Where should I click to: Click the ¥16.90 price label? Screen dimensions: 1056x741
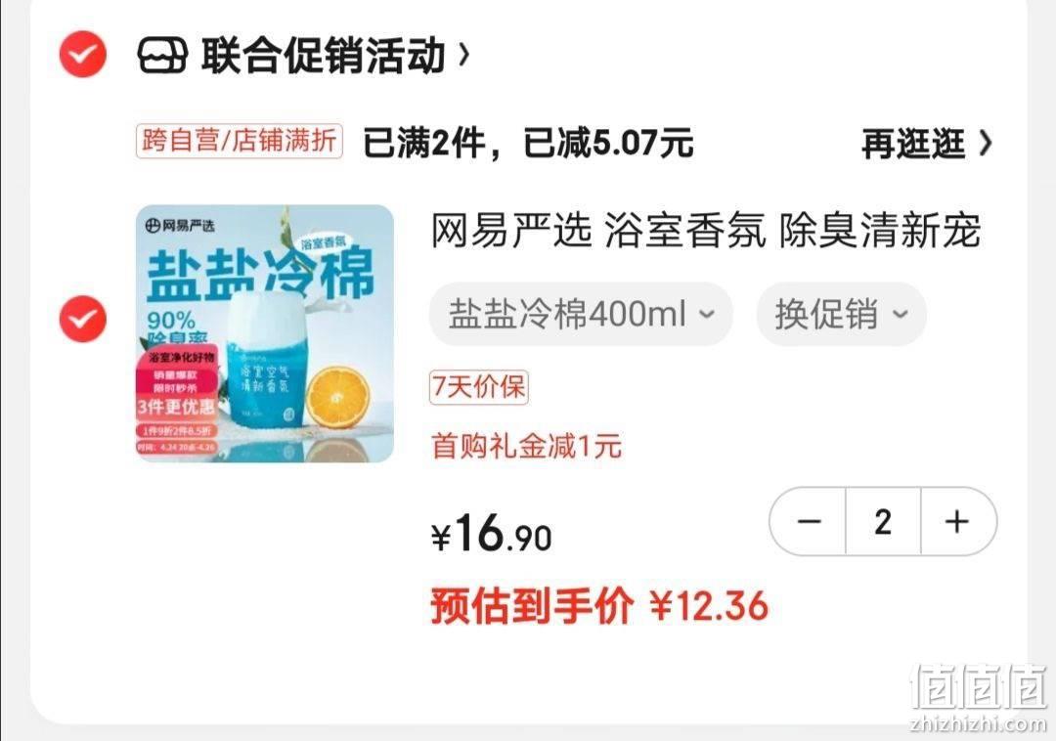492,533
